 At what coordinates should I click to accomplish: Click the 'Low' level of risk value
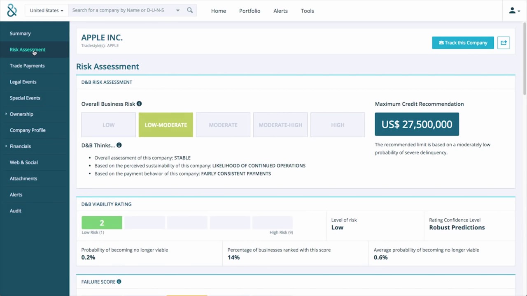point(337,227)
